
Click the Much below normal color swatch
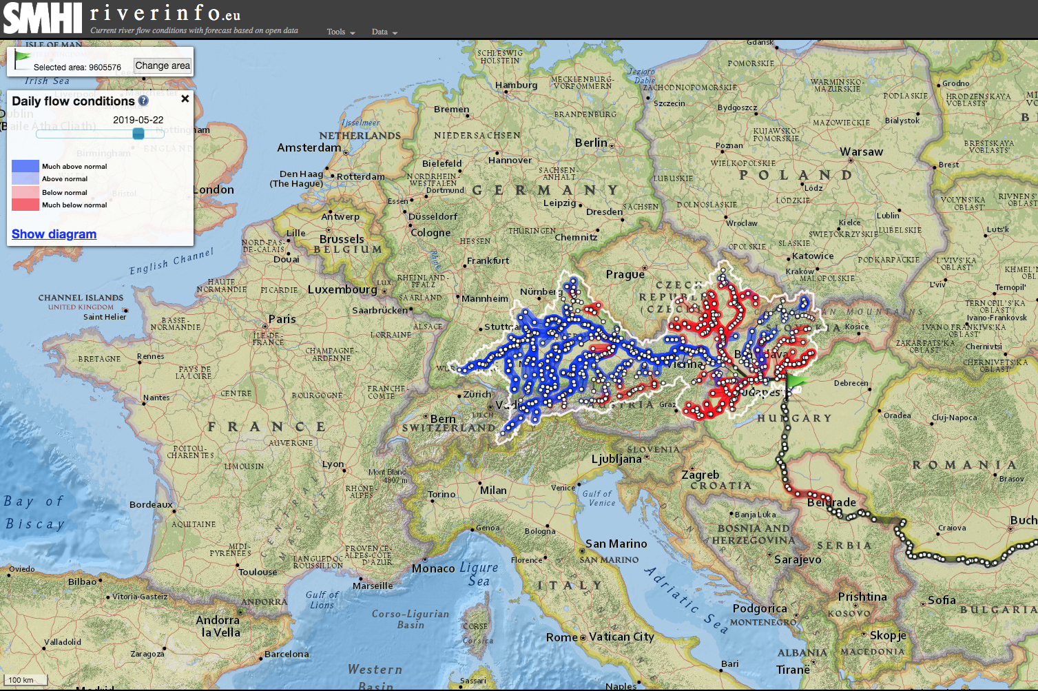coord(25,205)
